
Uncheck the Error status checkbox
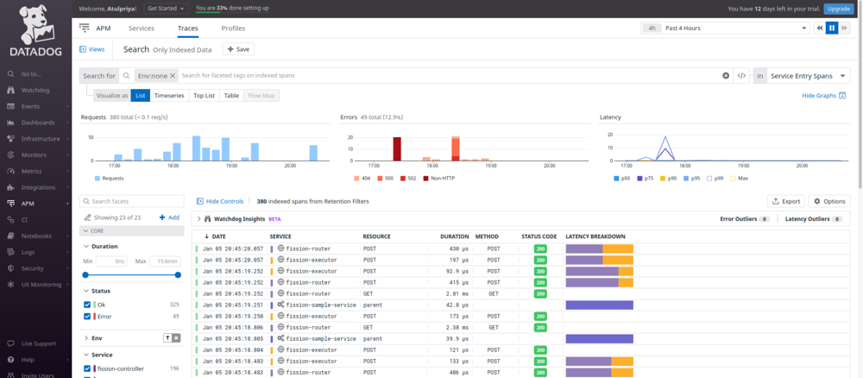(x=87, y=317)
